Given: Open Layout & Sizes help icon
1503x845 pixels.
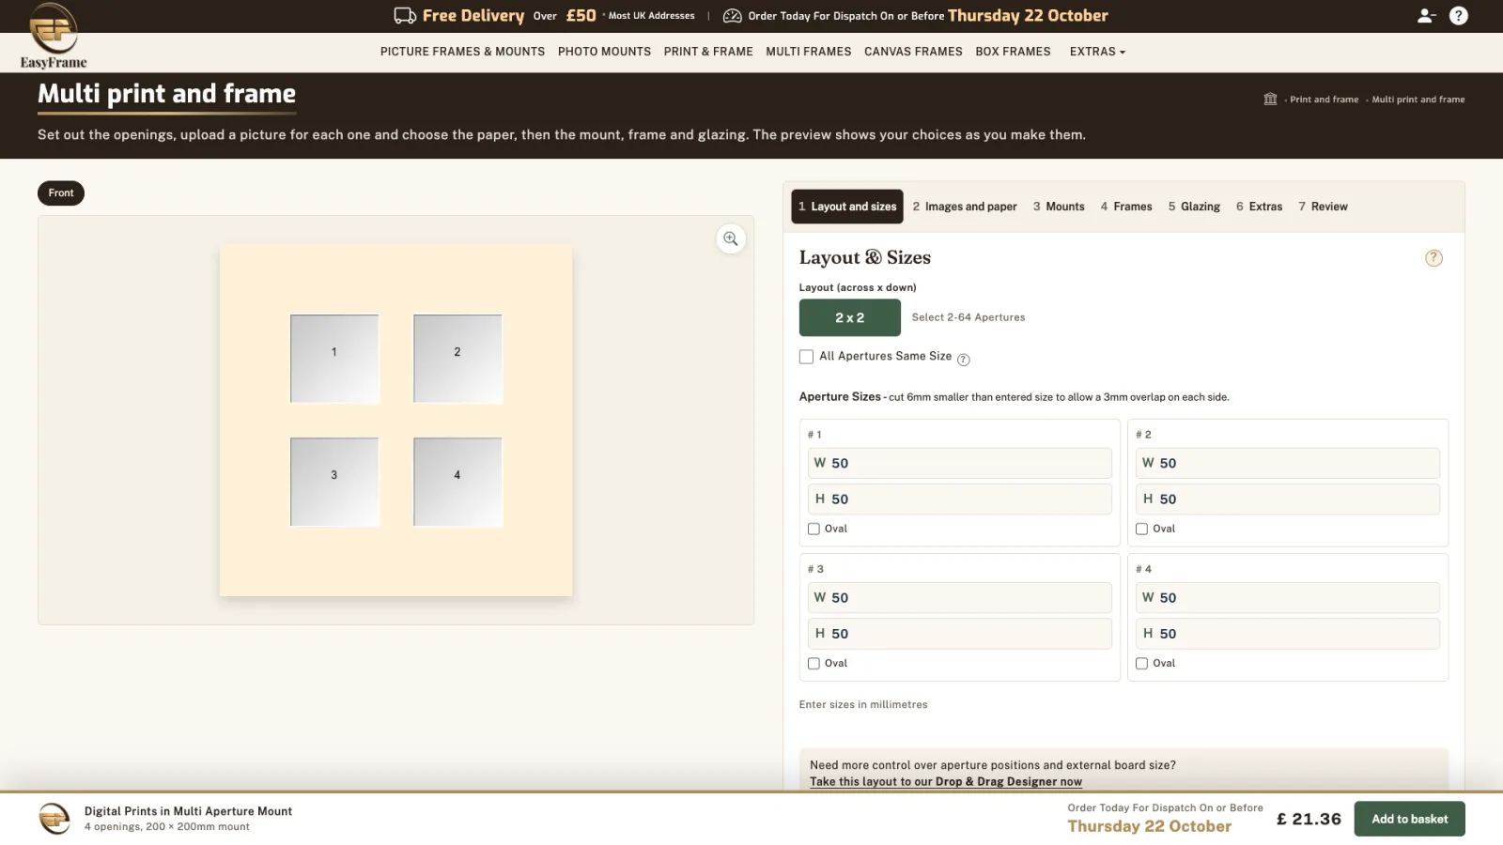Looking at the screenshot, I should (1433, 258).
